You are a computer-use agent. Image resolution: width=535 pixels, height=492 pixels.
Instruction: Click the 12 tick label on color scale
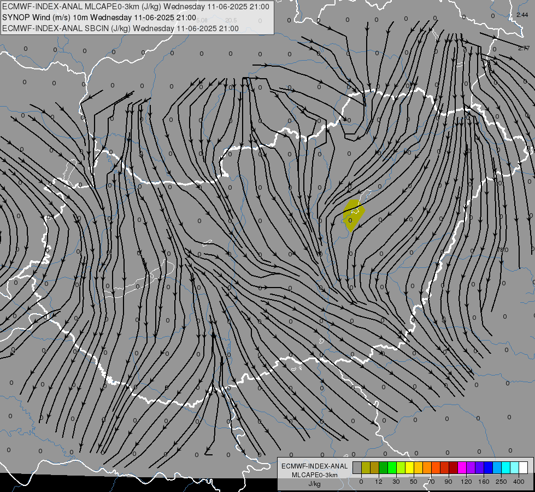click(379, 482)
